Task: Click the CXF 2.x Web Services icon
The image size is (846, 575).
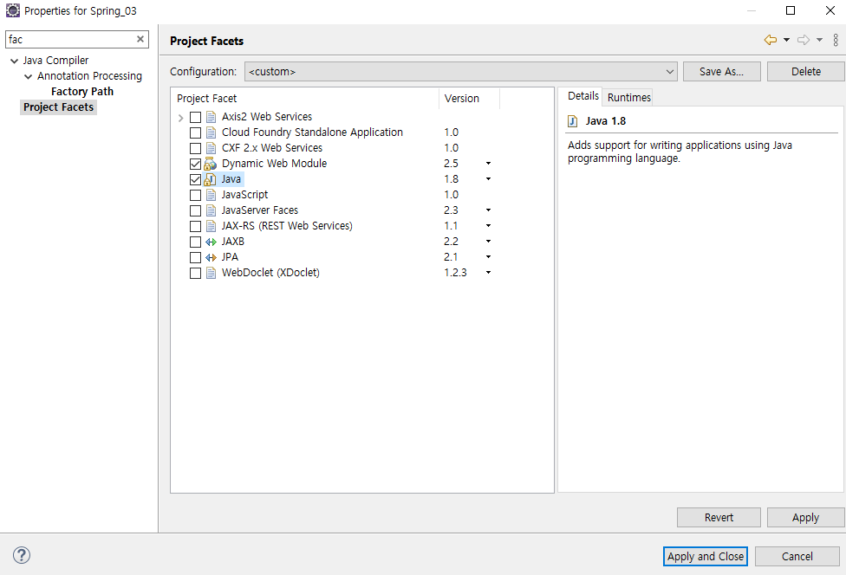Action: (x=211, y=148)
